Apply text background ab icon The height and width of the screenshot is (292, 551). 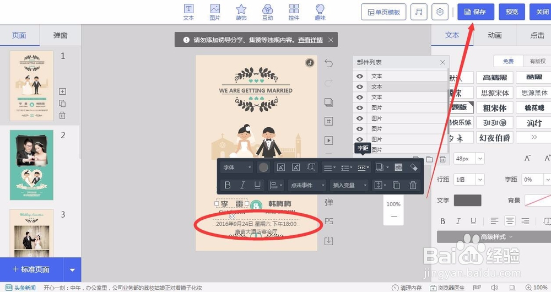pyautogui.click(x=398, y=167)
